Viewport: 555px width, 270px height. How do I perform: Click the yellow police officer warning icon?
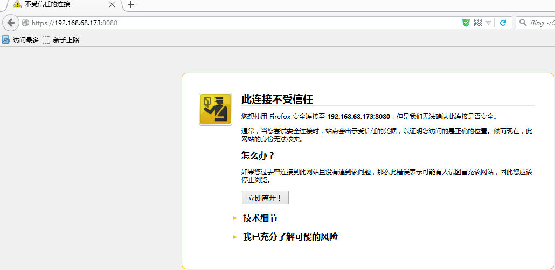tap(215, 109)
